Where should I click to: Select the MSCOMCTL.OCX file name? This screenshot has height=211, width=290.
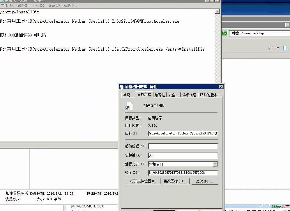90,206
